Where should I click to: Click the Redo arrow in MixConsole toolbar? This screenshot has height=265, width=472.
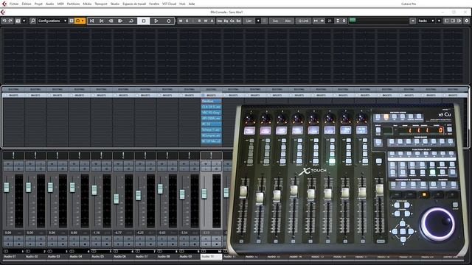(x=10, y=21)
